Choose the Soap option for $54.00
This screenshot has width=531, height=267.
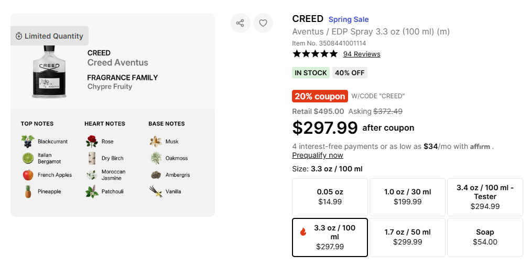point(485,237)
